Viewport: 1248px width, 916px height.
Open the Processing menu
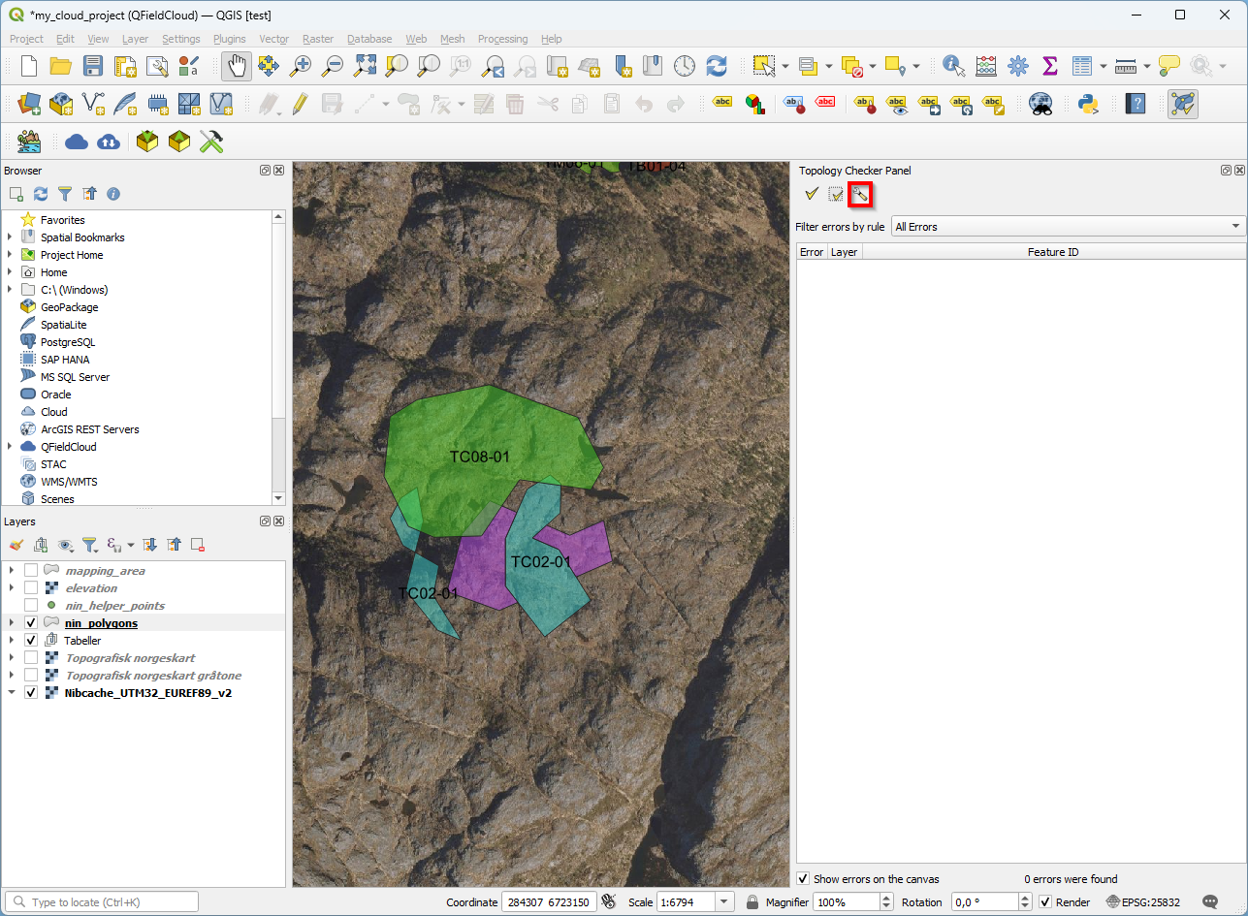pyautogui.click(x=502, y=39)
